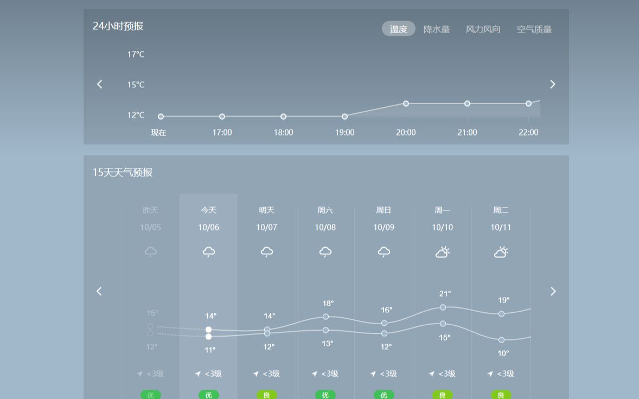
Task: Enable the 风力风向 display
Action: point(483,29)
